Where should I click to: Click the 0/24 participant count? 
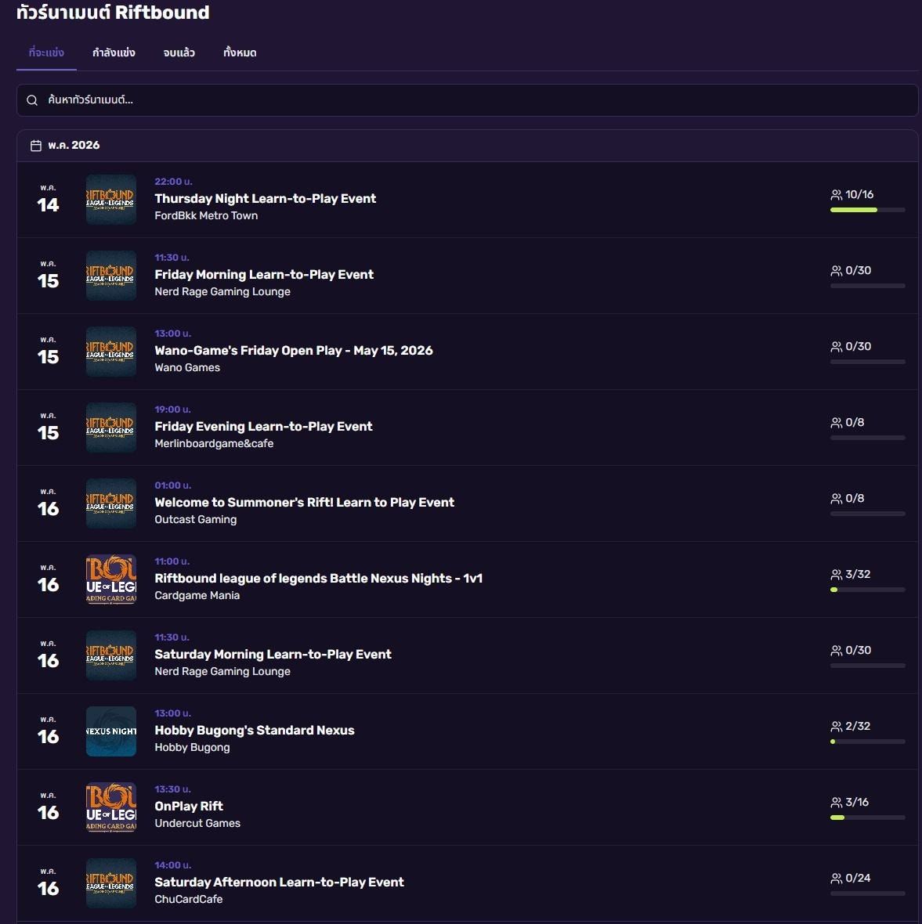858,879
